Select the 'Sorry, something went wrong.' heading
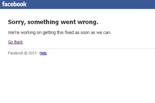The image size is (155, 103). [x=53, y=22]
